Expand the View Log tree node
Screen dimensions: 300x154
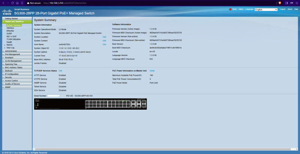5,48
